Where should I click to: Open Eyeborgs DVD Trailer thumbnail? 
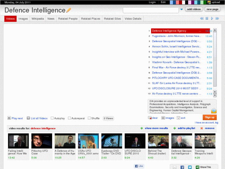(112, 141)
